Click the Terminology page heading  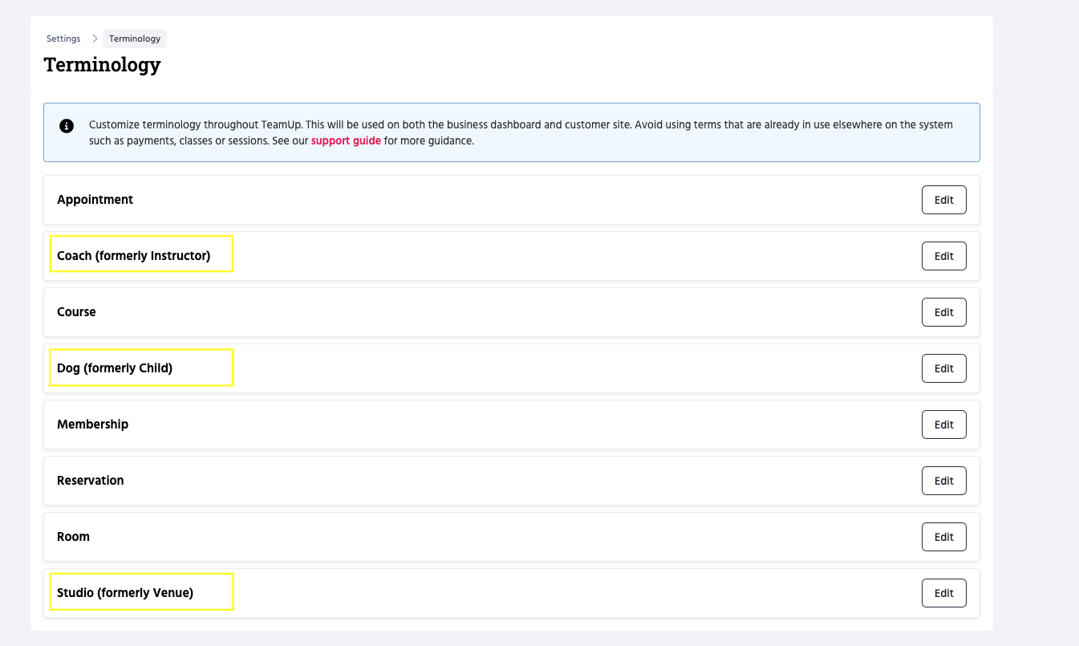coord(102,64)
